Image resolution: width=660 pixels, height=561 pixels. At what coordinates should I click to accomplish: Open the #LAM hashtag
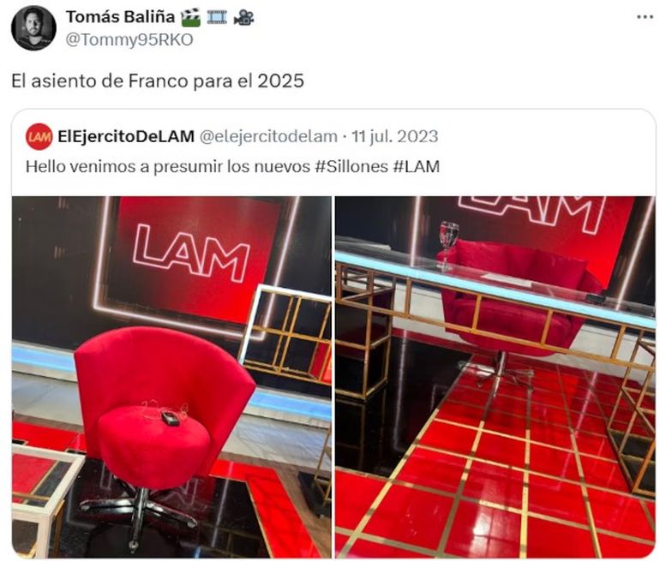(x=417, y=166)
